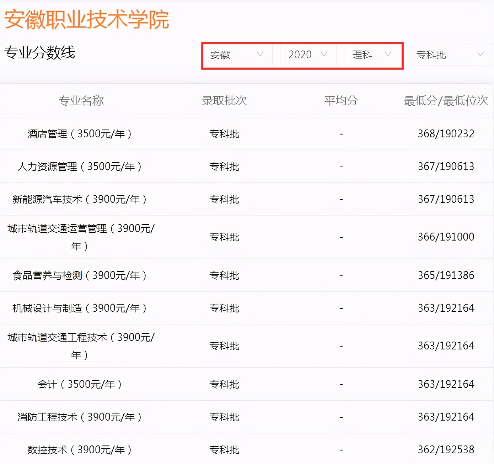Click the 平均分 column header
Image resolution: width=494 pixels, height=464 pixels.
point(341,101)
